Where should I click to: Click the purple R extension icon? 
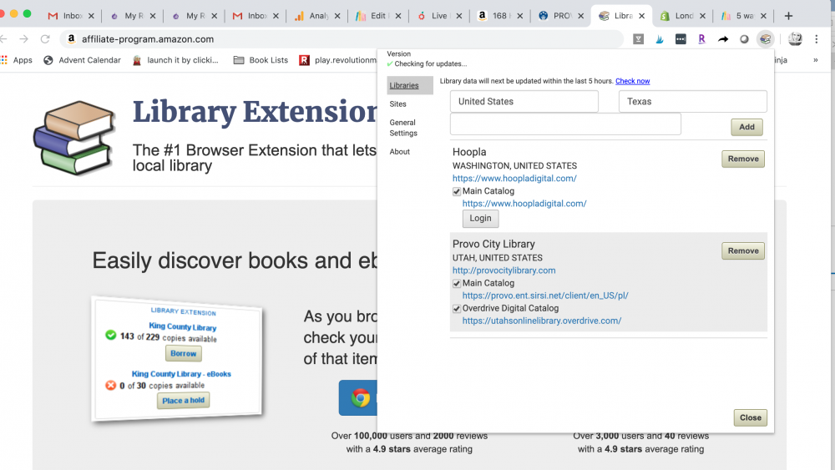click(702, 39)
